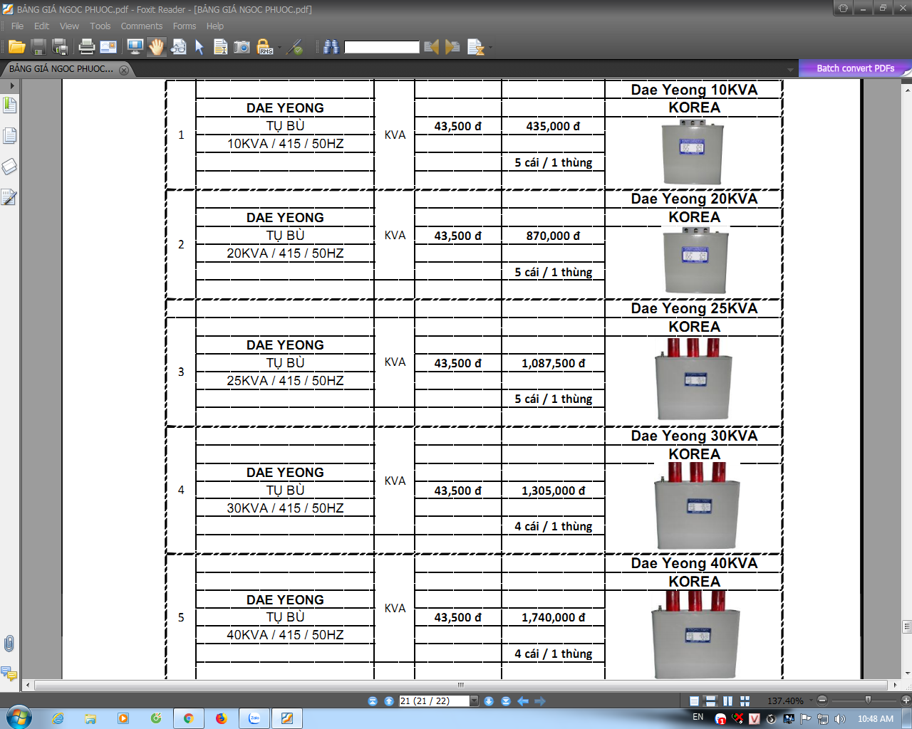
Task: Open the search options dropdown arrow
Action: click(490, 48)
